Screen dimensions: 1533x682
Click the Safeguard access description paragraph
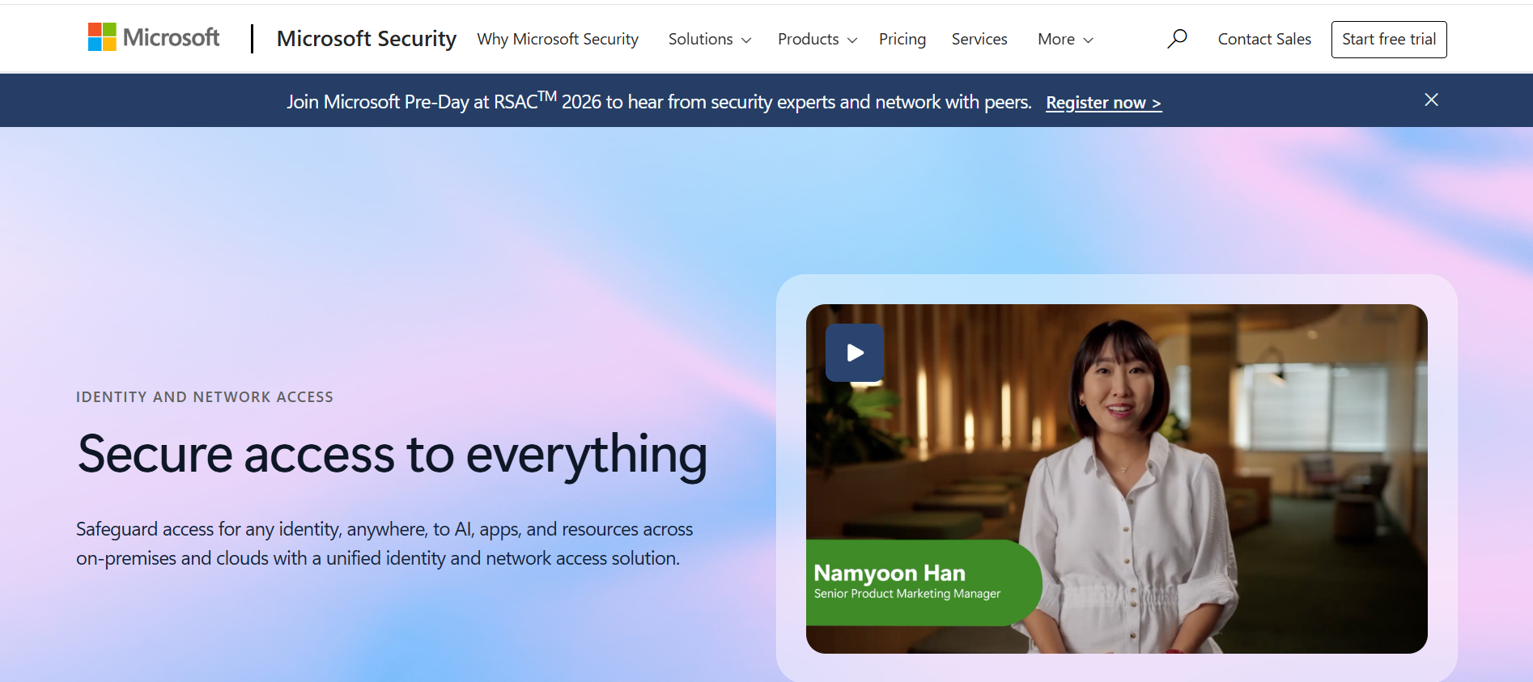[384, 544]
